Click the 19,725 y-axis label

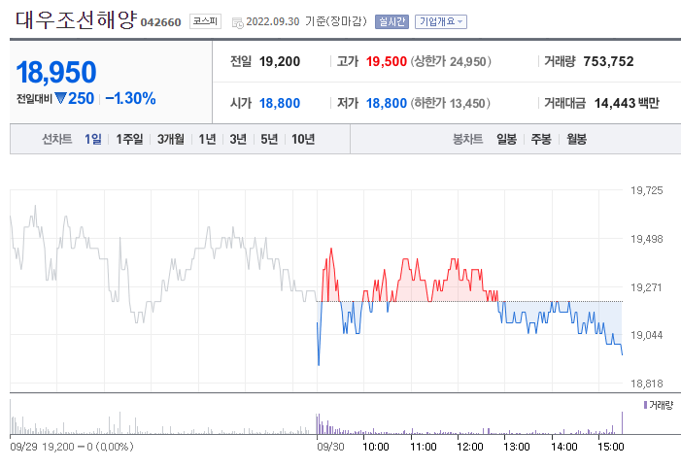[647, 190]
